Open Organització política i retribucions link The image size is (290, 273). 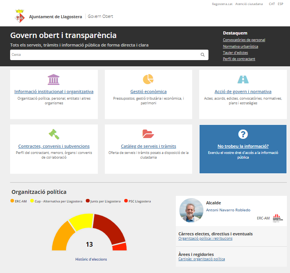click(205, 238)
